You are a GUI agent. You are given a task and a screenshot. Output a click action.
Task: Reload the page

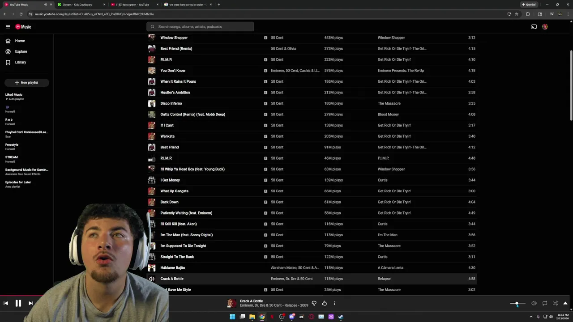21,14
